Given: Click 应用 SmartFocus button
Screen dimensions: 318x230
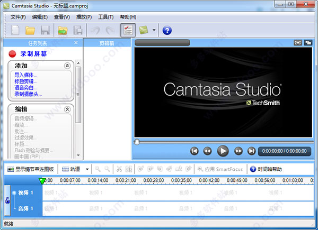Looking at the screenshot, I should [220, 169].
